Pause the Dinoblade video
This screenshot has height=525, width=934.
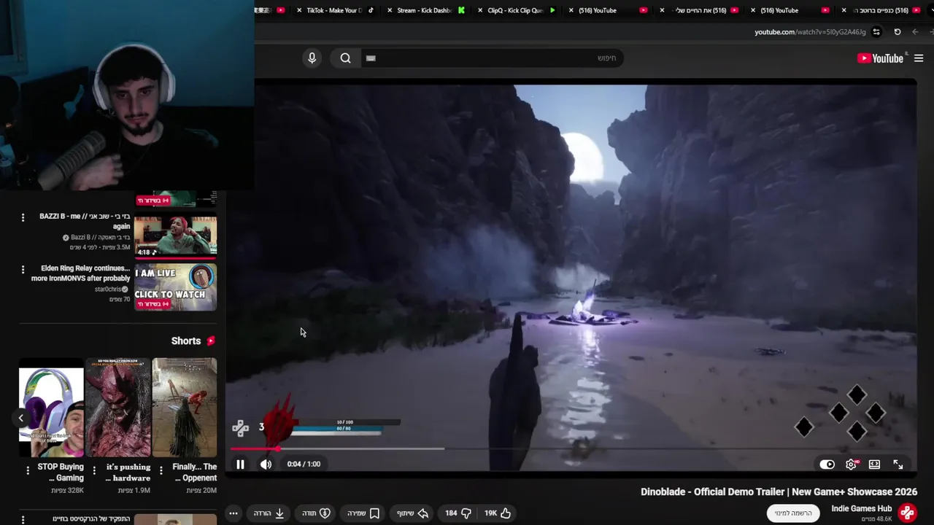click(240, 464)
